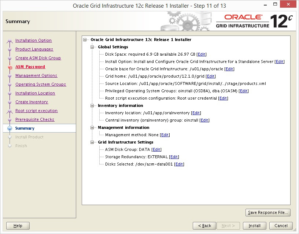Go to the Product Languages step
299x234 pixels.
click(34, 49)
